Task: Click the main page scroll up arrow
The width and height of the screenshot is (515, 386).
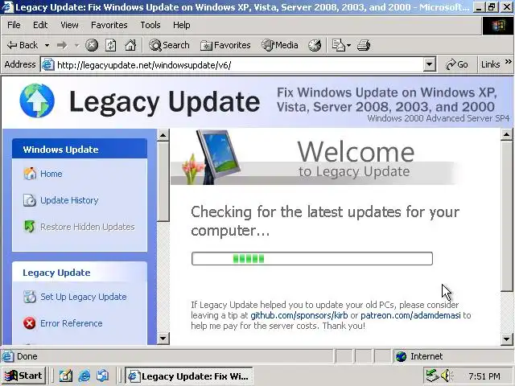Action: click(506, 134)
